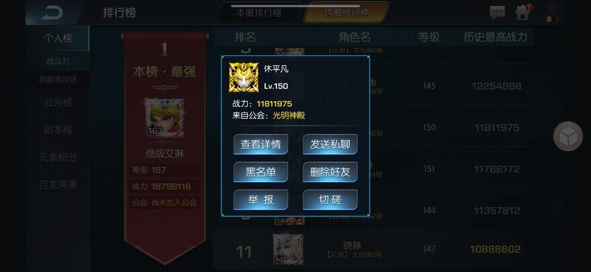
Task: Select 元素积分 sidebar item
Action: 58,157
